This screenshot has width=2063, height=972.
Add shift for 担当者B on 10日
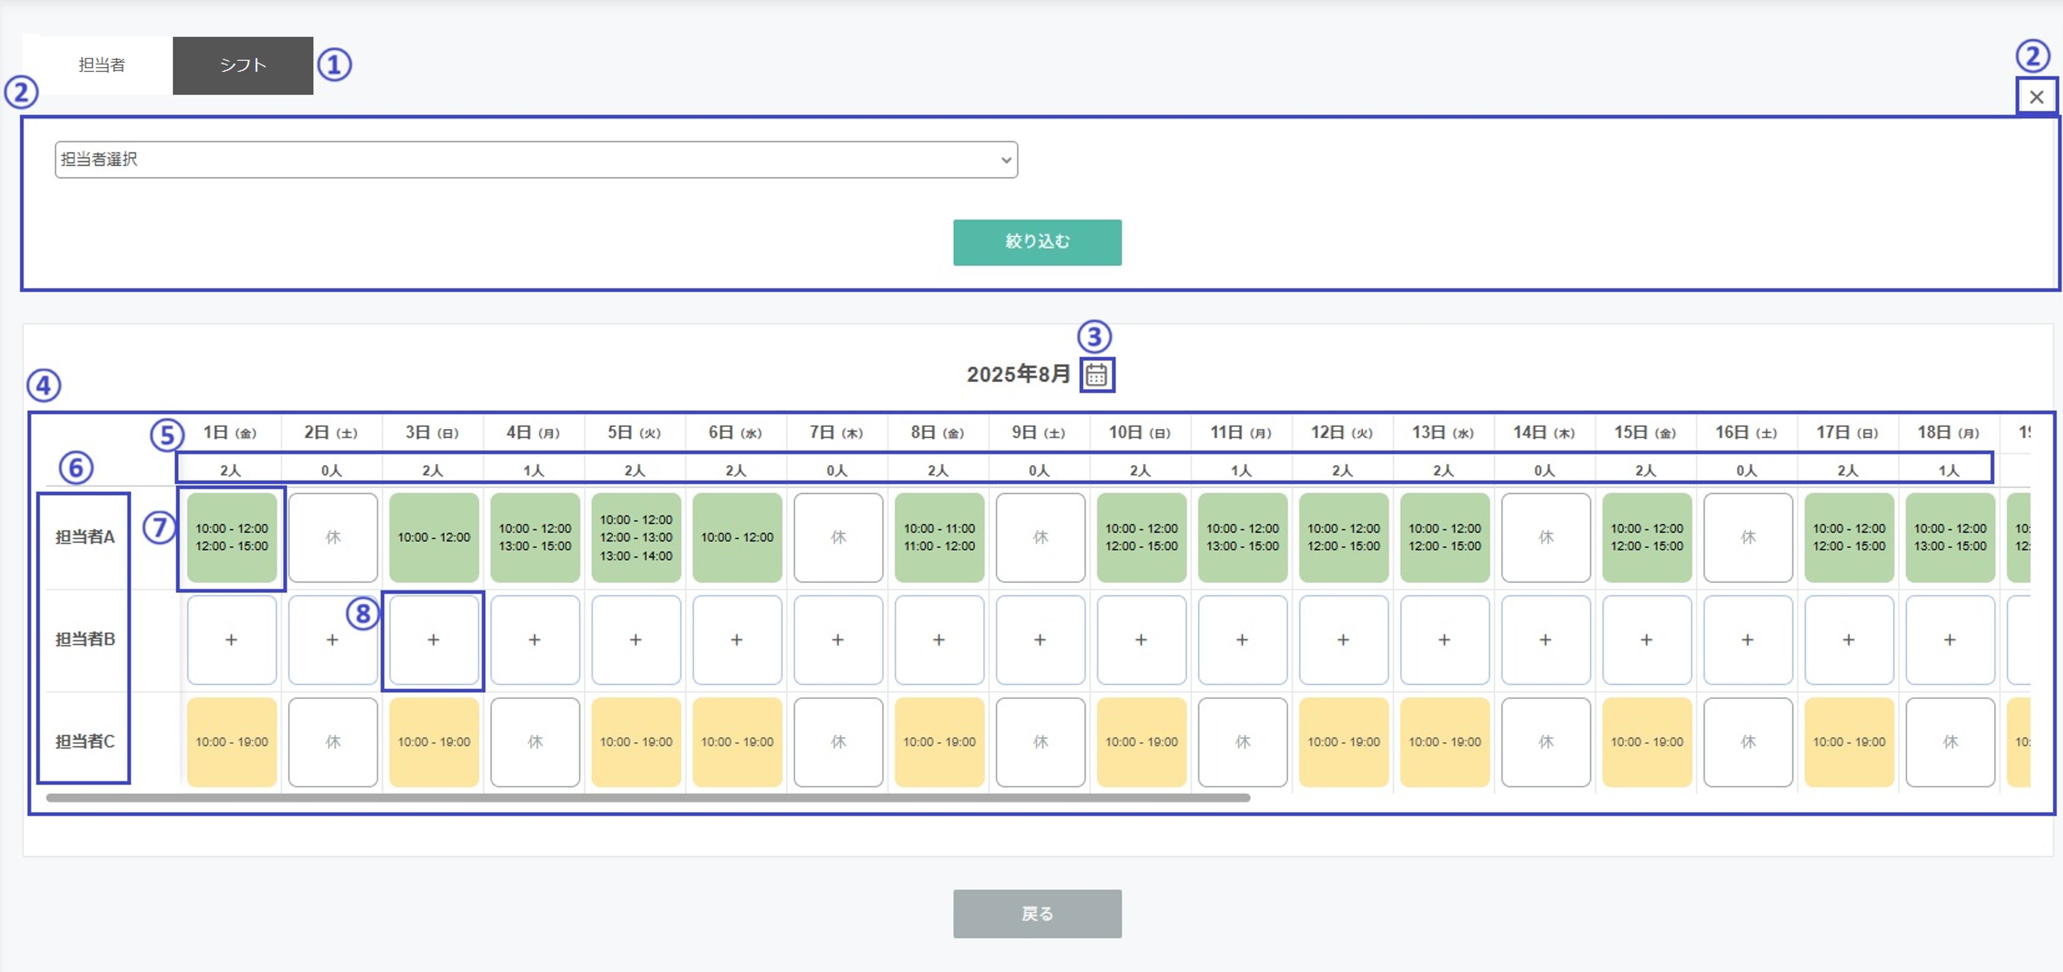(x=1141, y=640)
